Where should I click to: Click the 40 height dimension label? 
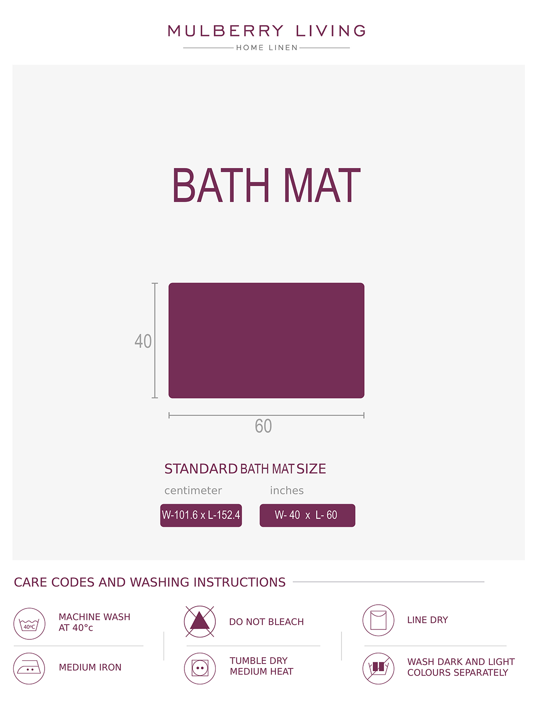pyautogui.click(x=143, y=341)
